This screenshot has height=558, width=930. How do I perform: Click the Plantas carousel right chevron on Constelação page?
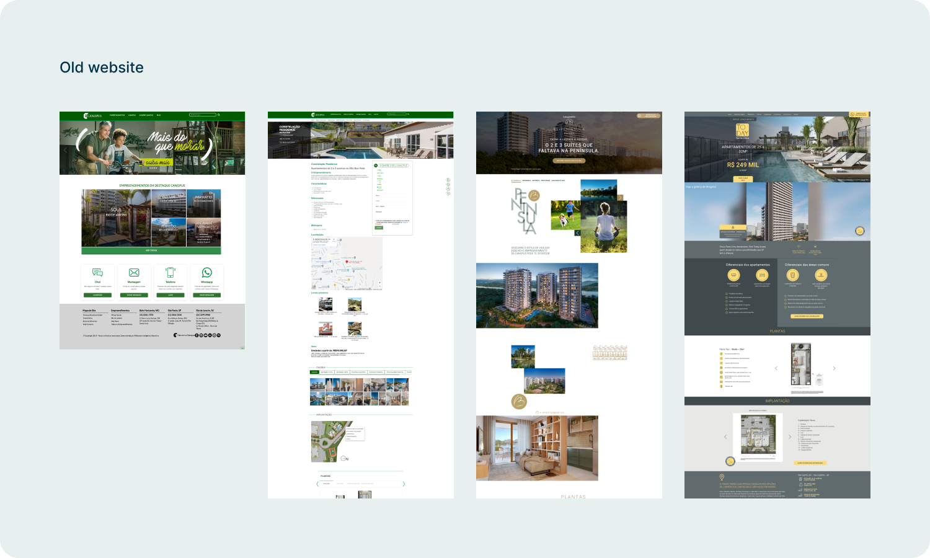(404, 484)
